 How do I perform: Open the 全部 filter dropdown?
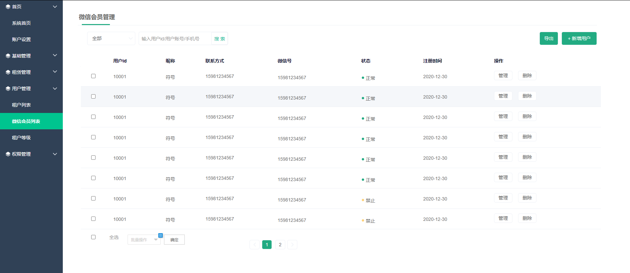[111, 38]
